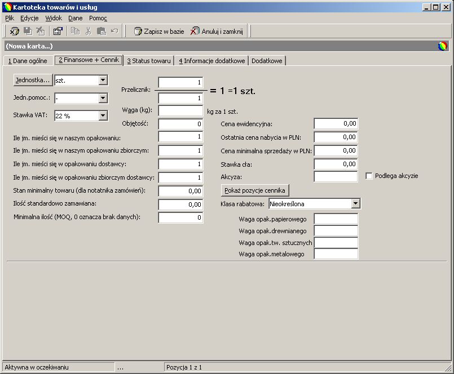The height and width of the screenshot is (374, 454).
Task: Click the copy icon in toolbar
Action: point(75,31)
